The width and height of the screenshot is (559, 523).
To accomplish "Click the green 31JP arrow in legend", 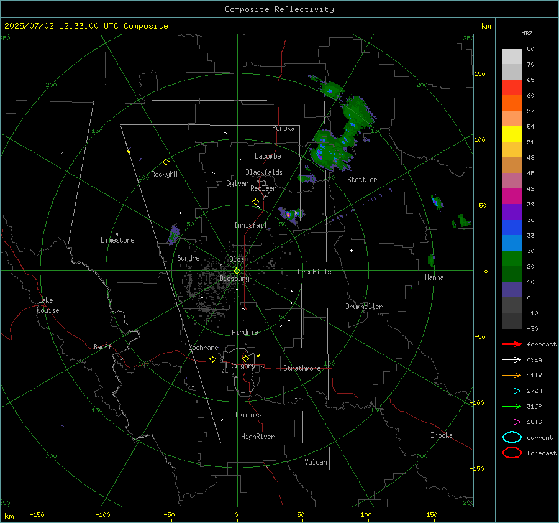I will click(512, 406).
